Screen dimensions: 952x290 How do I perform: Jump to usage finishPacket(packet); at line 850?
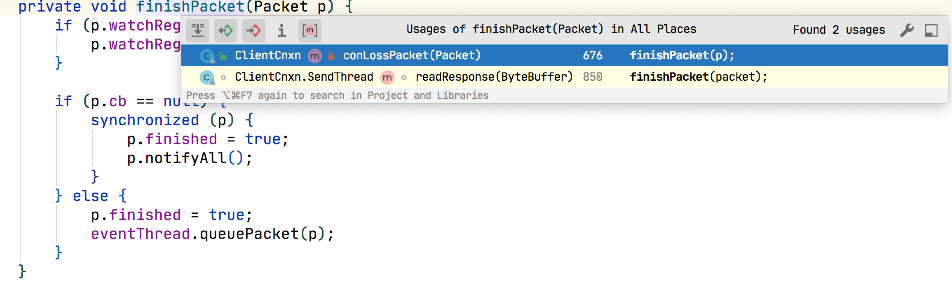point(698,77)
